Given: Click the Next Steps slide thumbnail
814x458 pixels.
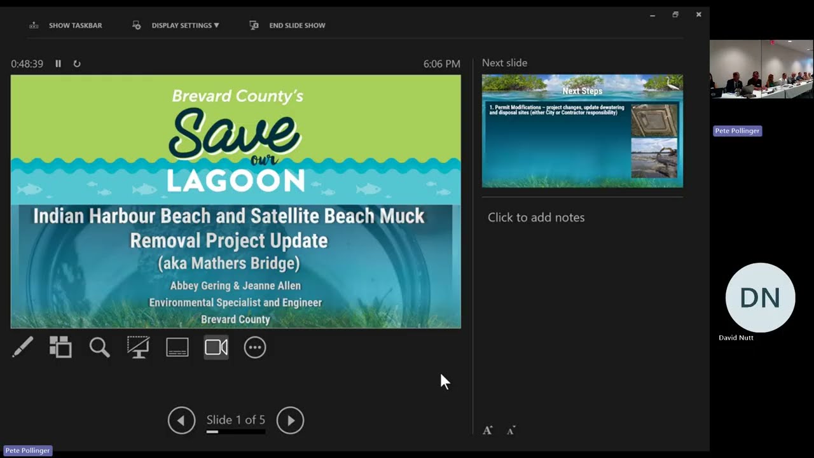Looking at the screenshot, I should click(583, 131).
